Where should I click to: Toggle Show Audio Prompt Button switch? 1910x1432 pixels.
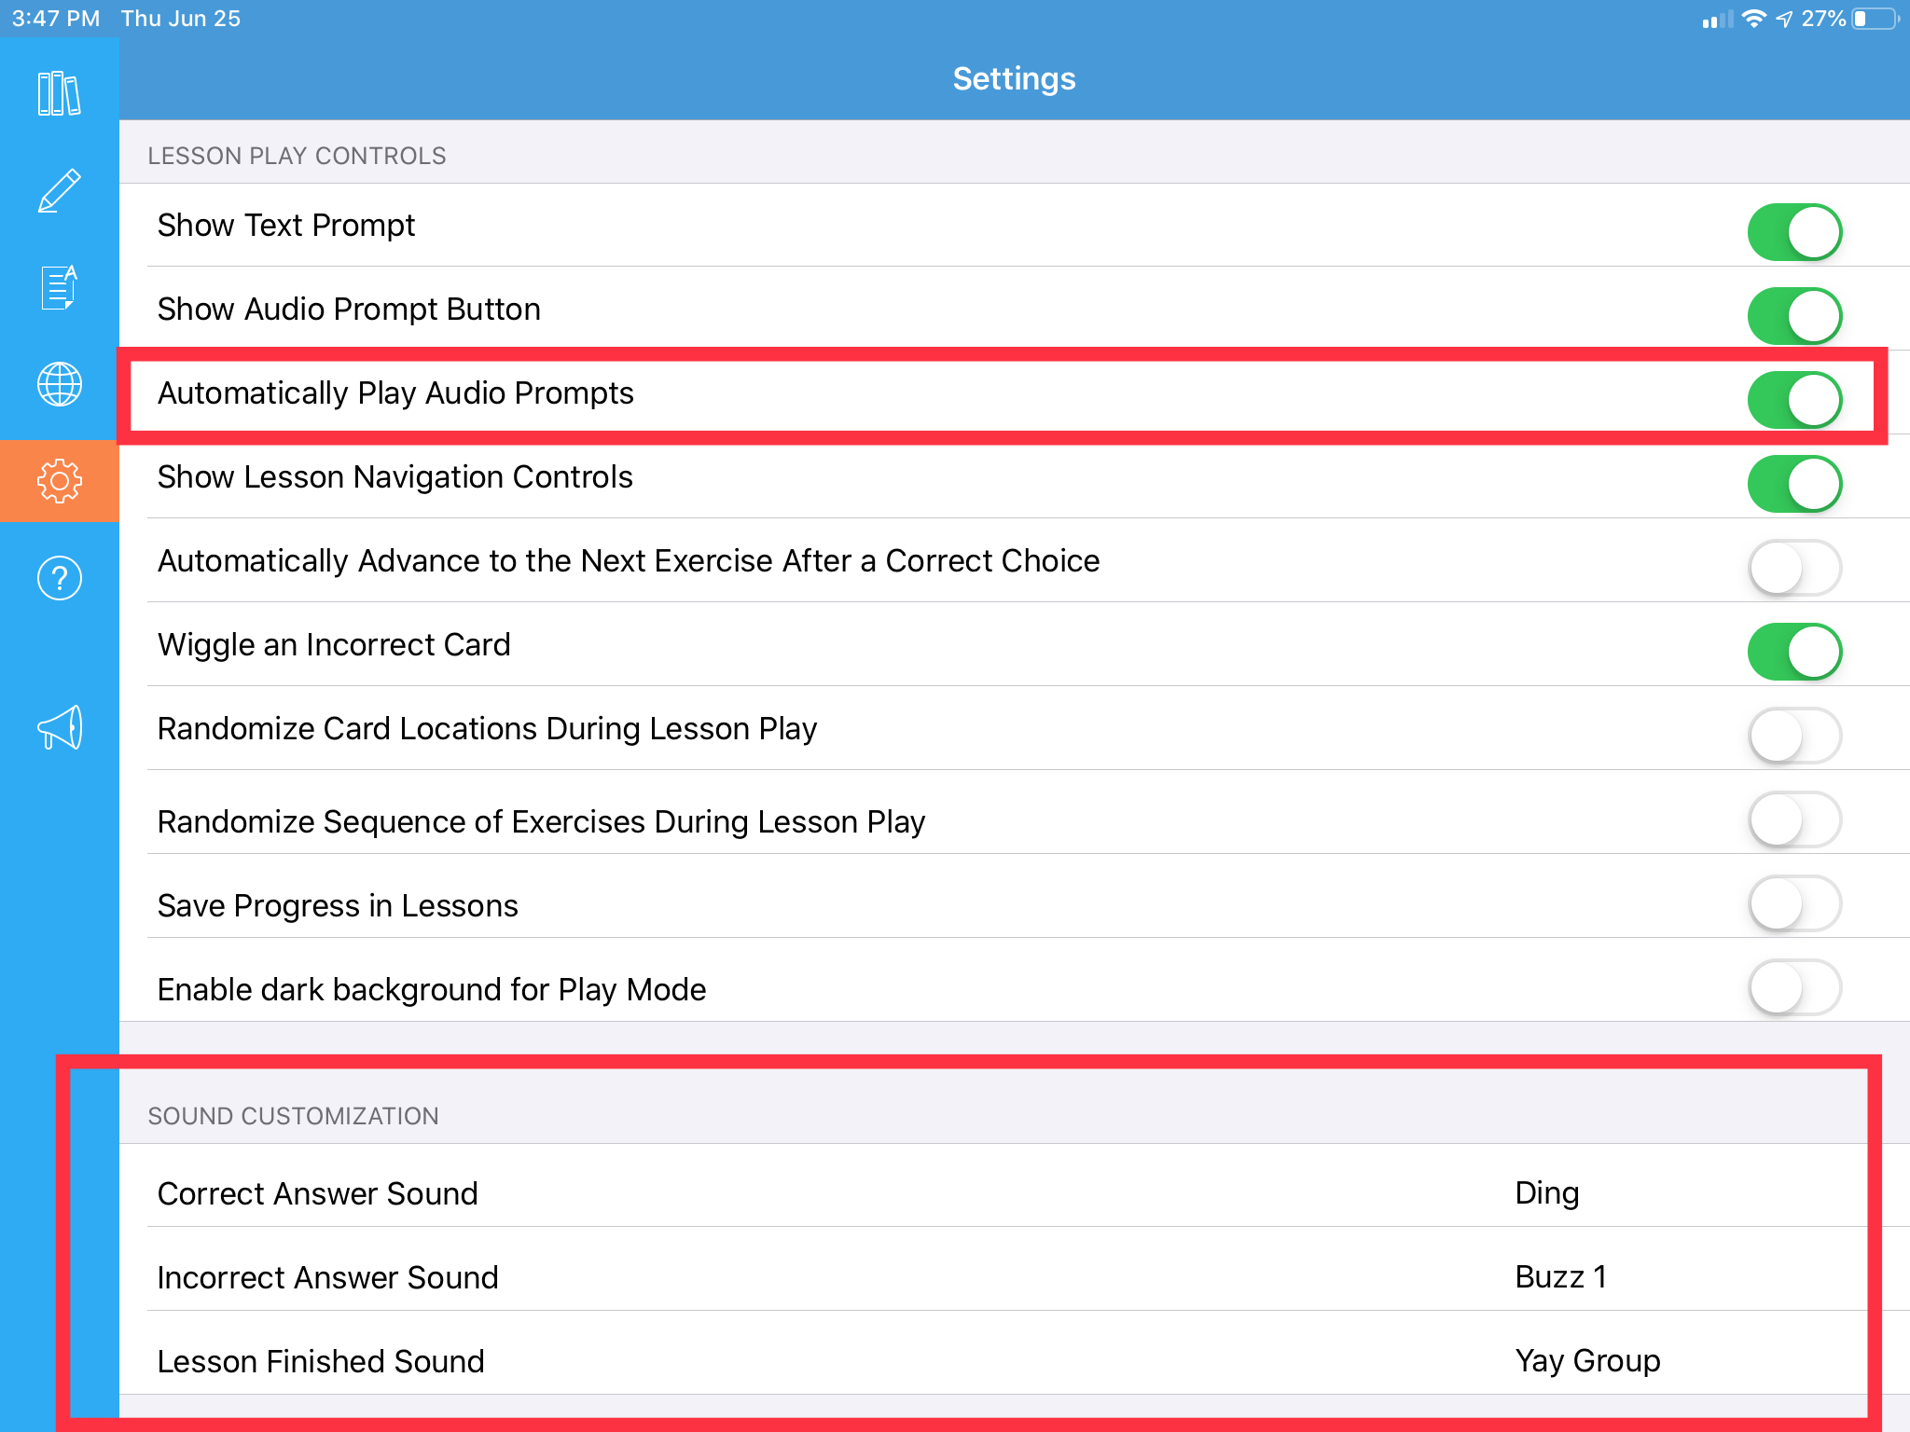pos(1794,316)
